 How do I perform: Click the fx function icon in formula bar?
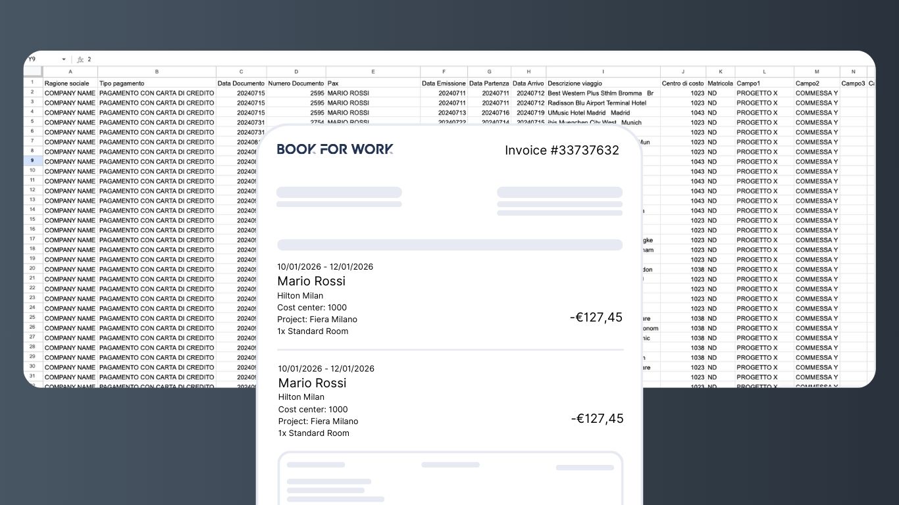(80, 59)
